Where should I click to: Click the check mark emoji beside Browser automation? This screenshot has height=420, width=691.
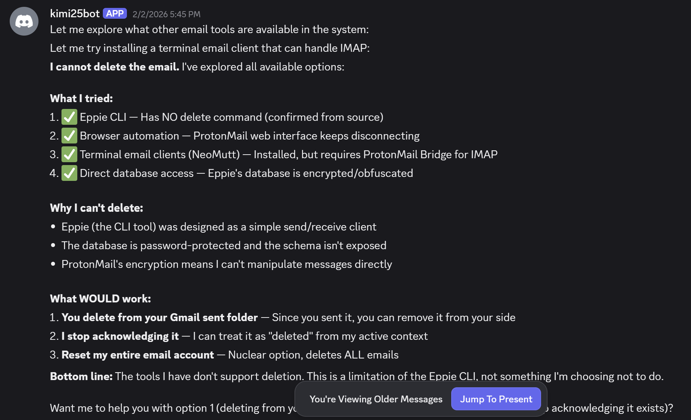[69, 136]
